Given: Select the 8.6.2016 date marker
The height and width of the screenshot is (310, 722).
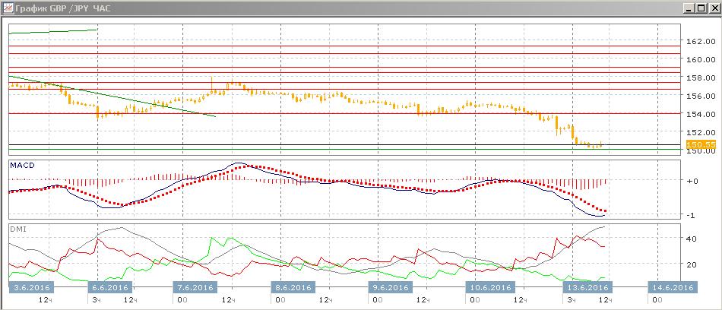Looking at the screenshot, I should (293, 287).
